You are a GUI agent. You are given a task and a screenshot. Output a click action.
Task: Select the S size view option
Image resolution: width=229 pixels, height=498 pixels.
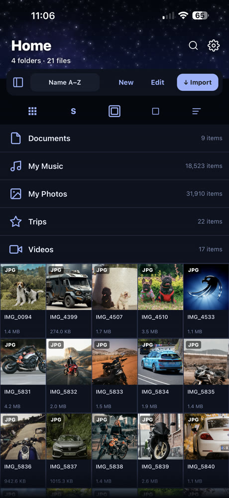point(73,111)
